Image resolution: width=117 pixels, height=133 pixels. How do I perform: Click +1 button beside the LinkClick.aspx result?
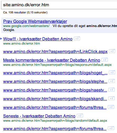tap(112, 51)
